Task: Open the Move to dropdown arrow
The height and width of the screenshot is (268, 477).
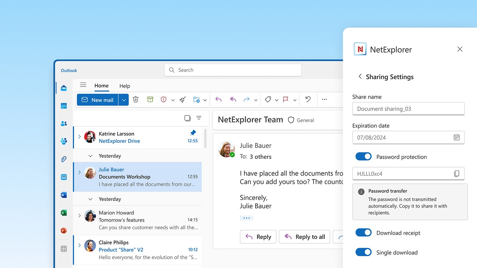Action: 205,100
